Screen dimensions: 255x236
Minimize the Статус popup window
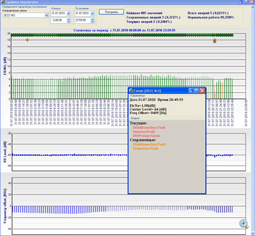(x=191, y=91)
